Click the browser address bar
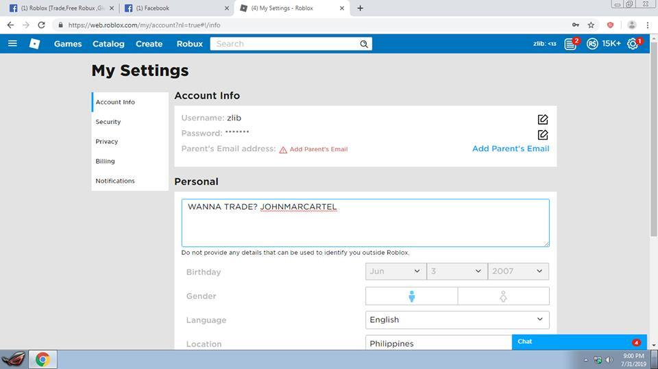Image resolution: width=658 pixels, height=369 pixels. click(310, 25)
